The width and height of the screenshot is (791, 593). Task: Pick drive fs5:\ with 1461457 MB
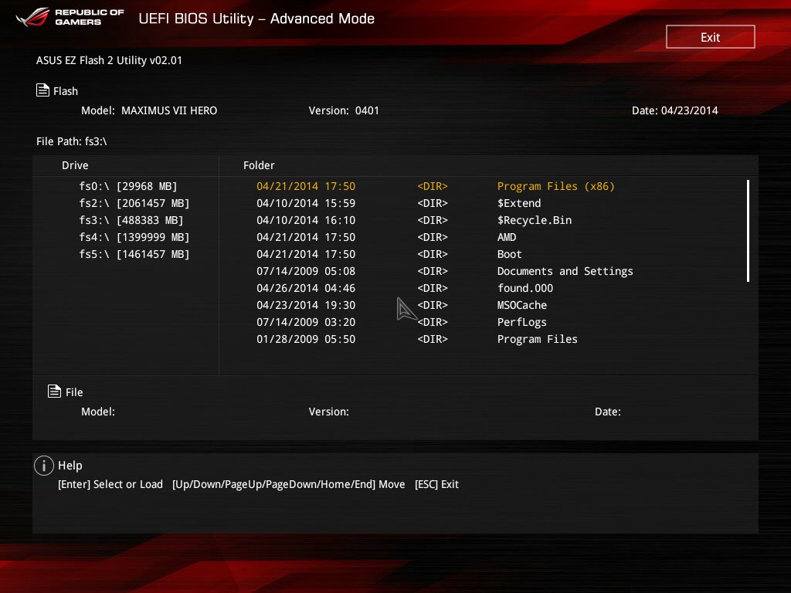pyautogui.click(x=134, y=254)
